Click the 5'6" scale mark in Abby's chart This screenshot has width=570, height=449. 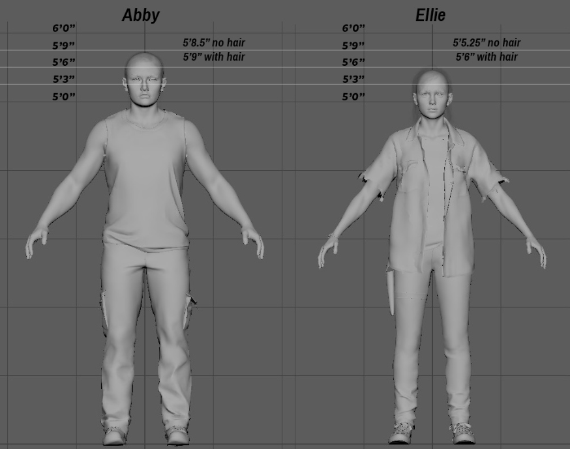(64, 62)
